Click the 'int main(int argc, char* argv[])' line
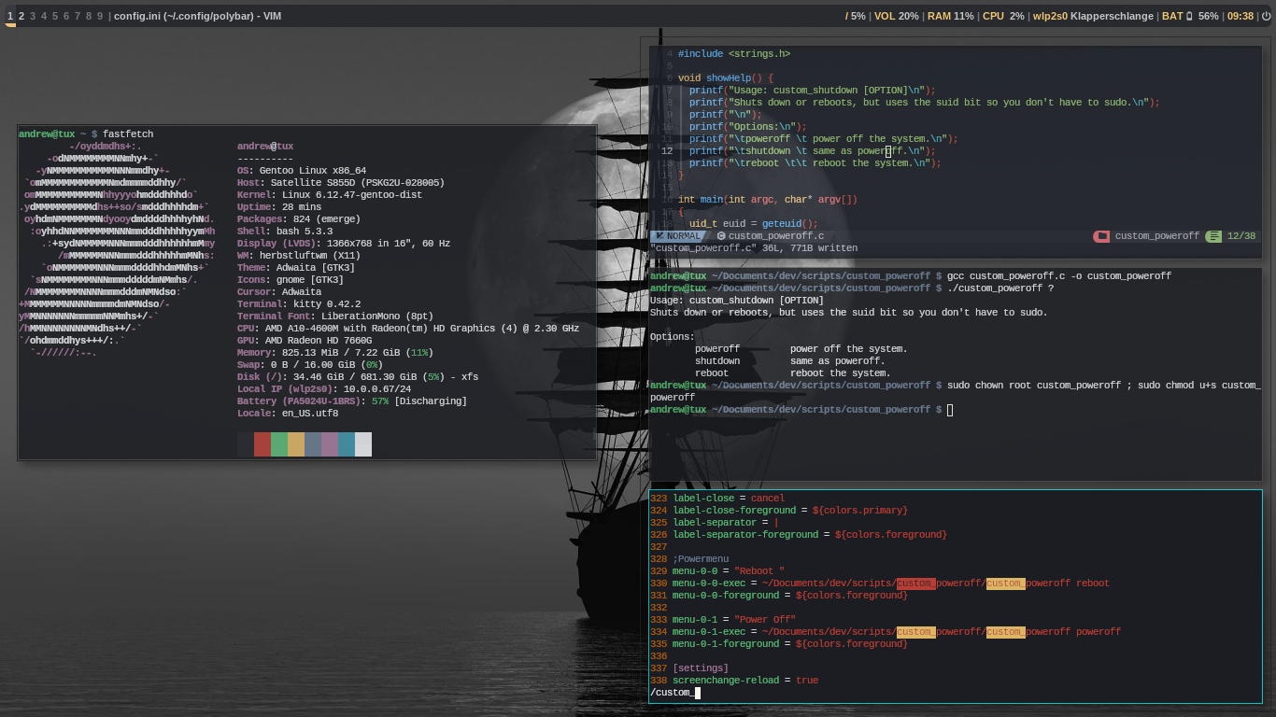This screenshot has height=717, width=1276. click(x=768, y=200)
